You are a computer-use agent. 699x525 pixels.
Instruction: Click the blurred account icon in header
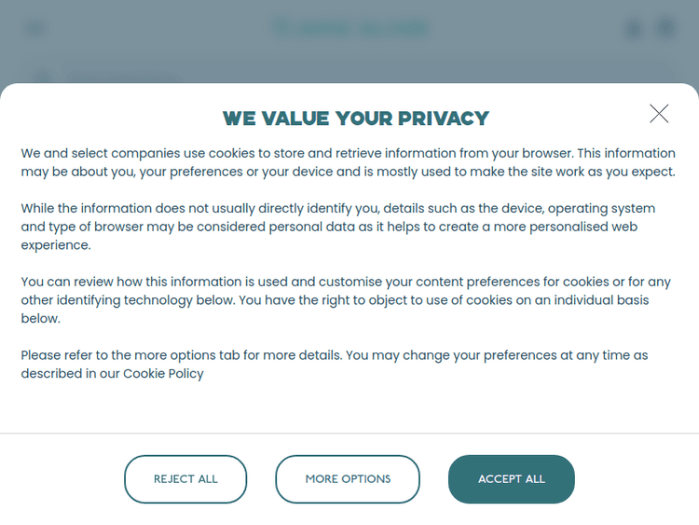pos(634,28)
